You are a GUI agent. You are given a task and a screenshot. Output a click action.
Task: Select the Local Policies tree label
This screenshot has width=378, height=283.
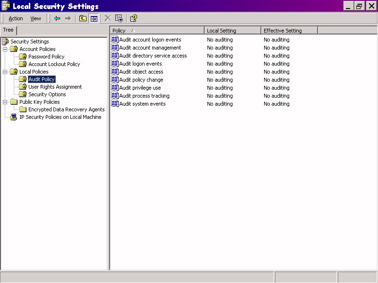34,72
